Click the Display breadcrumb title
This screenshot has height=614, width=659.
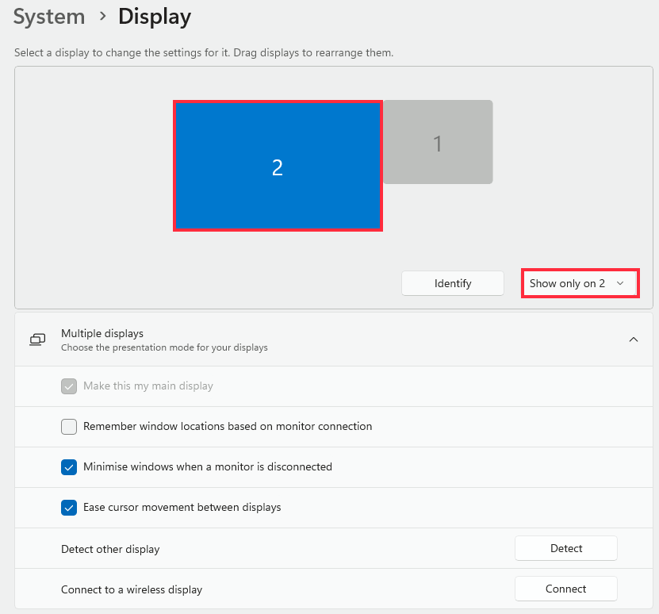coord(155,17)
